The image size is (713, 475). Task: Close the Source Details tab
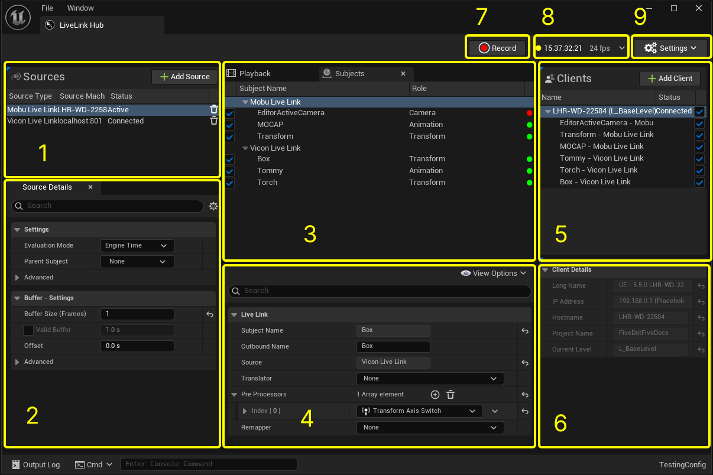(90, 187)
